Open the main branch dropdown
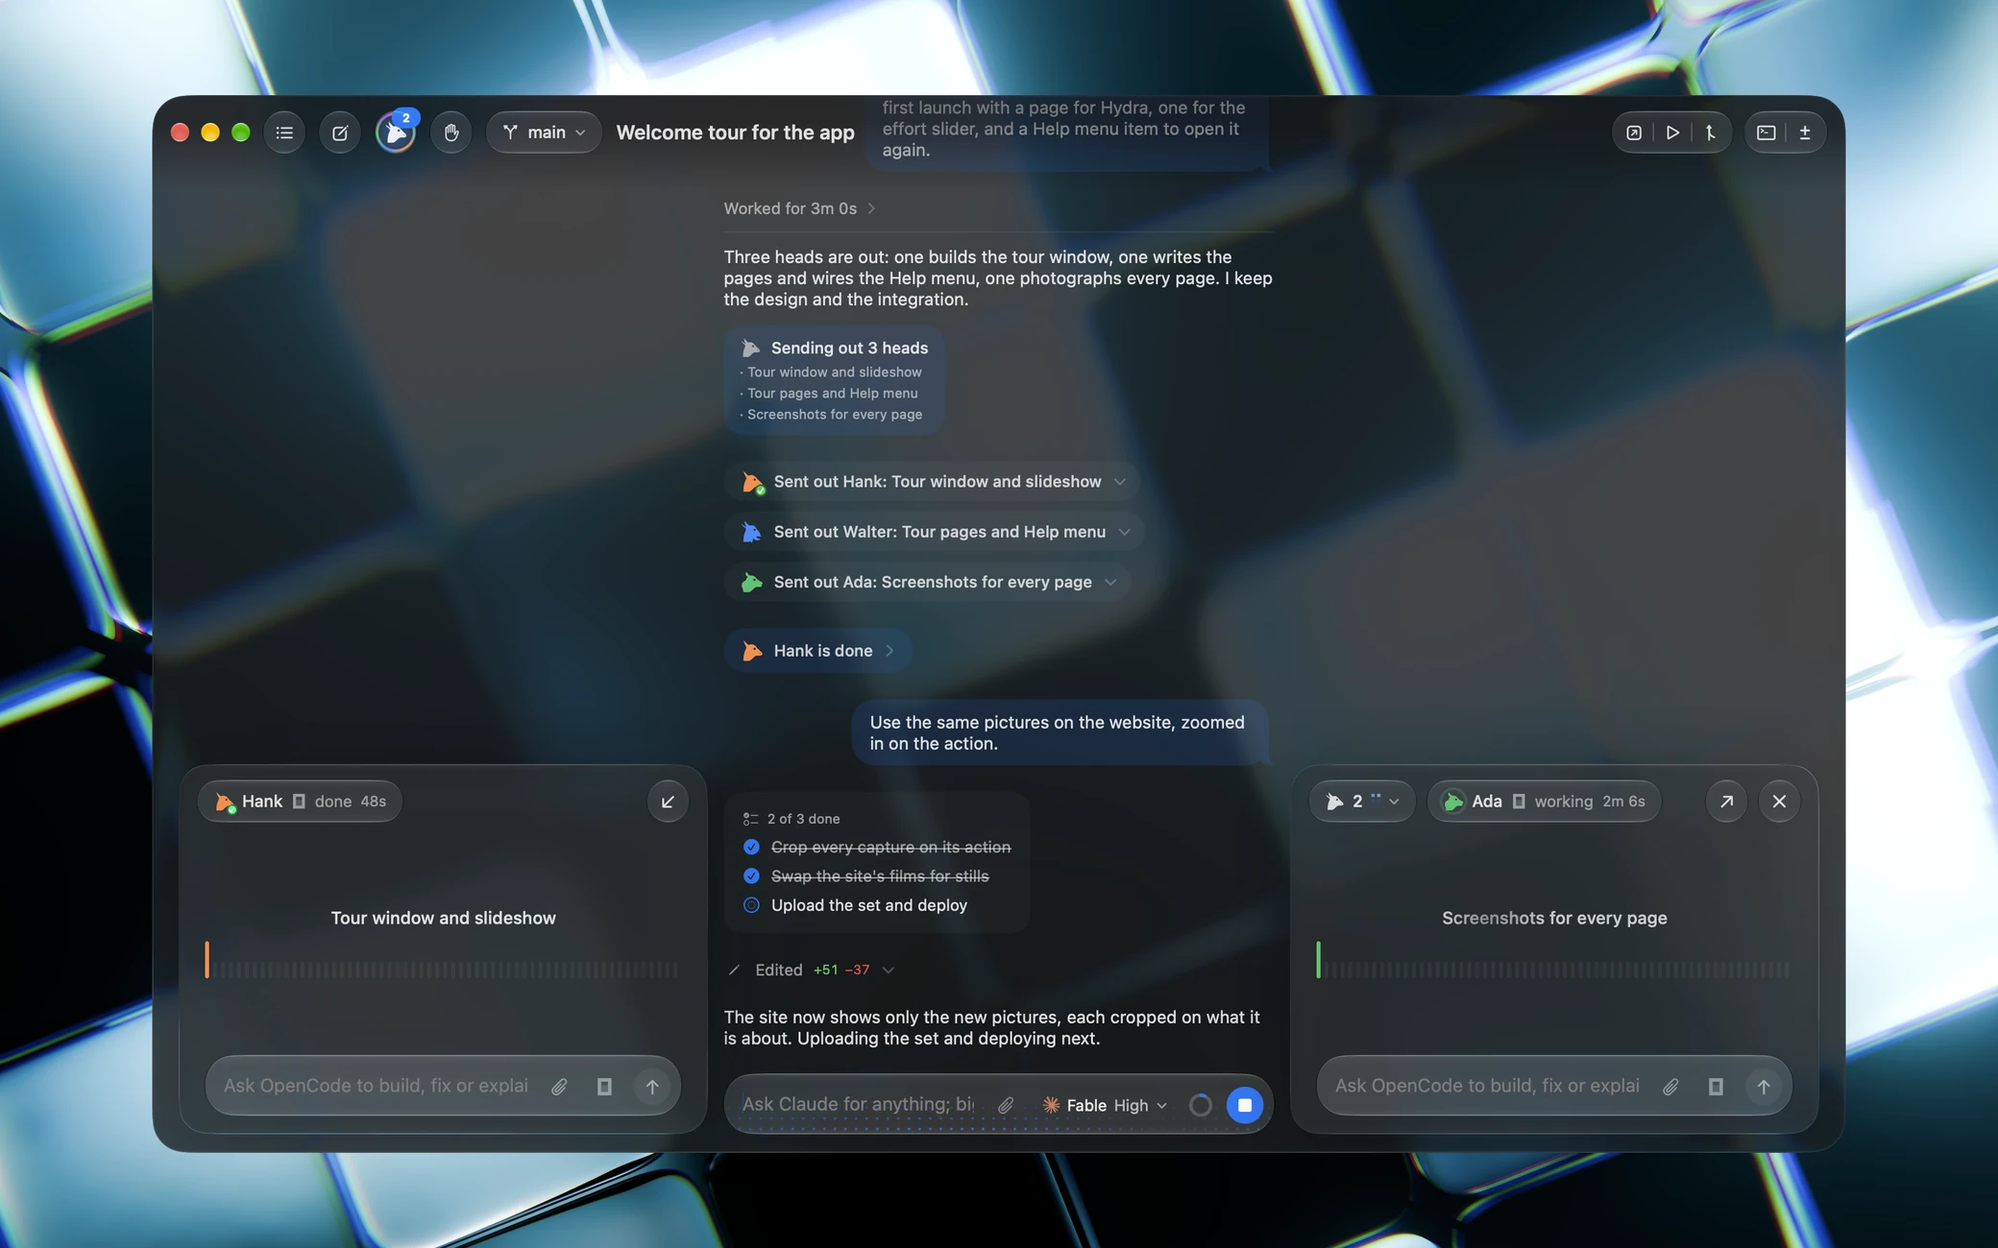Screen dimensions: 1998x1248 click(544, 132)
